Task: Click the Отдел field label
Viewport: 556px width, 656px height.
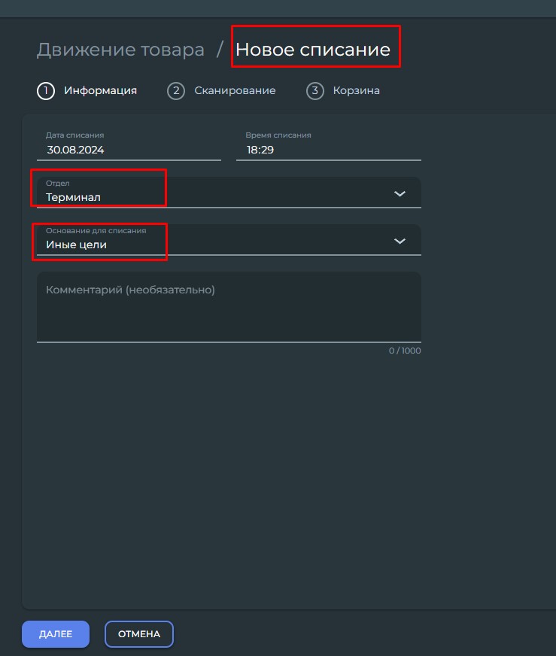Action: point(58,184)
